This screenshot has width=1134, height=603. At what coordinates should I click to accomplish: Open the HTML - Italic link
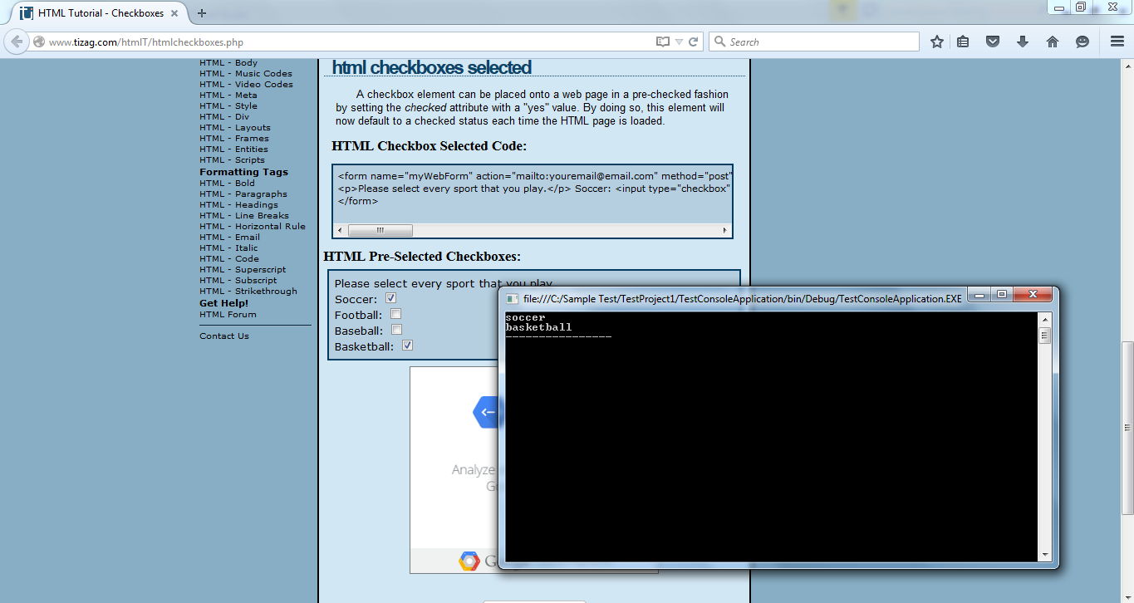click(228, 248)
